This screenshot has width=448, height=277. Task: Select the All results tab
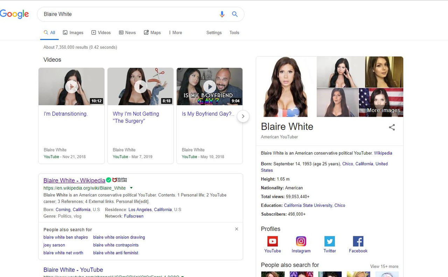pos(49,33)
